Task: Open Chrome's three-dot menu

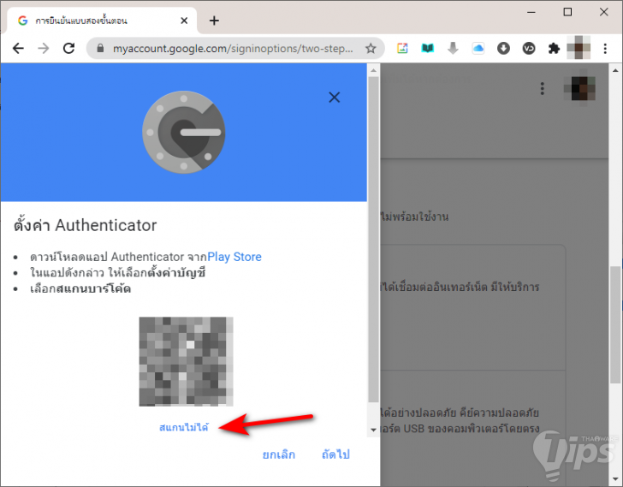Action: coord(605,49)
